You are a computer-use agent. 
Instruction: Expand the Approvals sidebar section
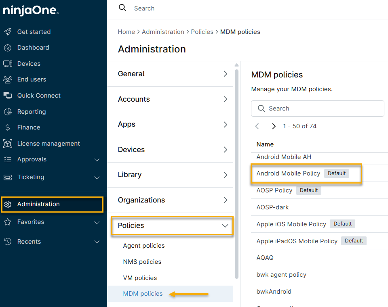97,160
